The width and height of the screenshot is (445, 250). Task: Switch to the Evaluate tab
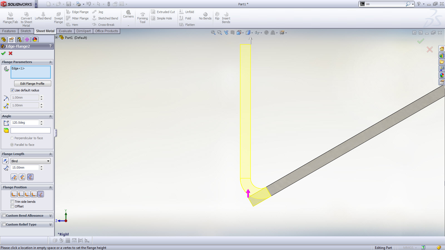point(65,31)
